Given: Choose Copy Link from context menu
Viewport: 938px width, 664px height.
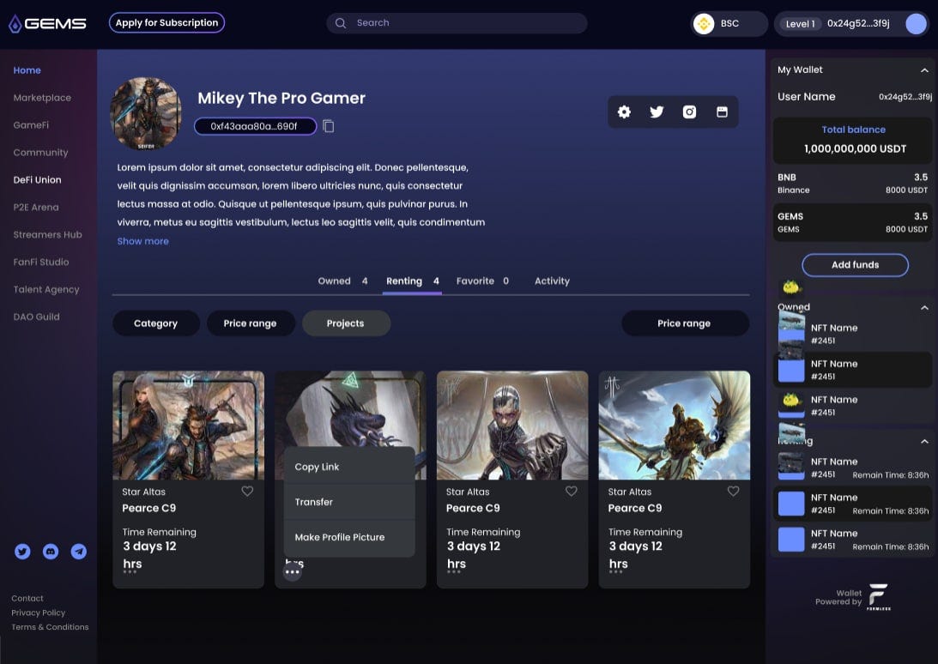Looking at the screenshot, I should [x=349, y=466].
